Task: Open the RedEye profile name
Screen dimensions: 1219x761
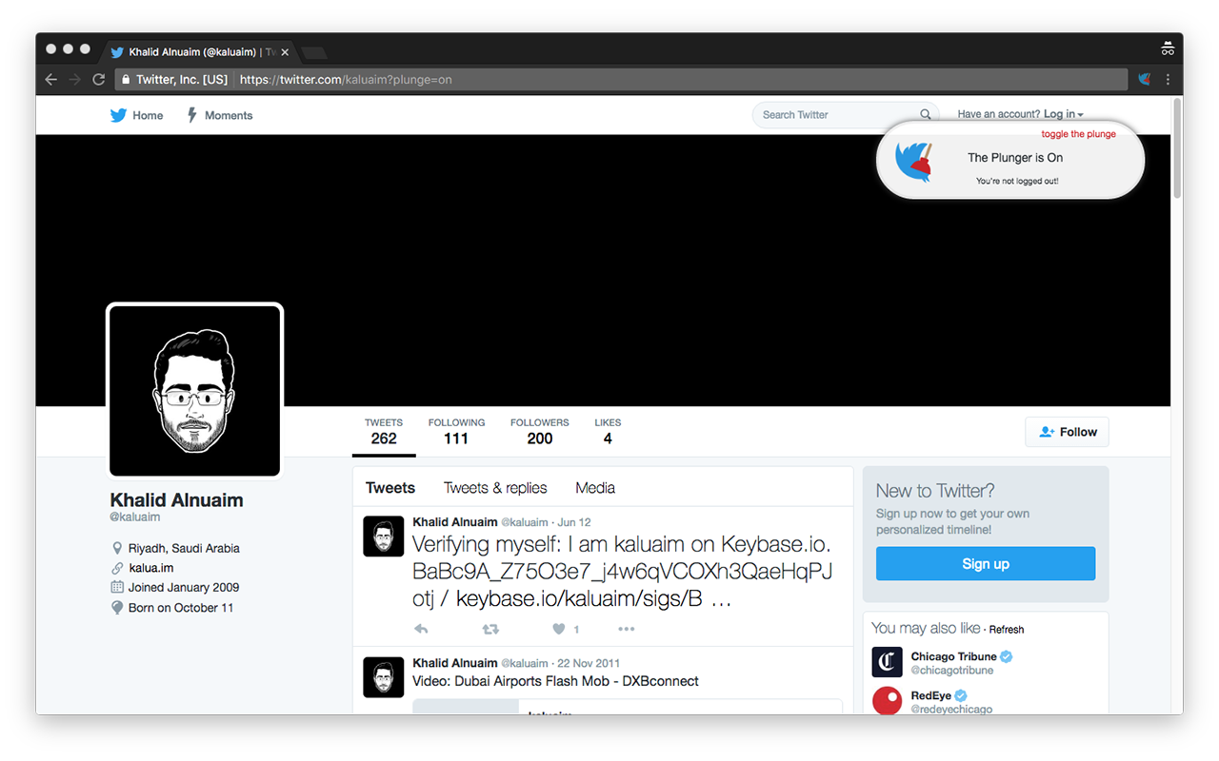Action: point(931,695)
